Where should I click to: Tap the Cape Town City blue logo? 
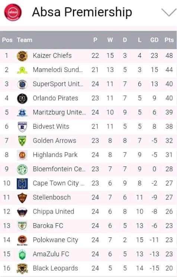point(22,184)
